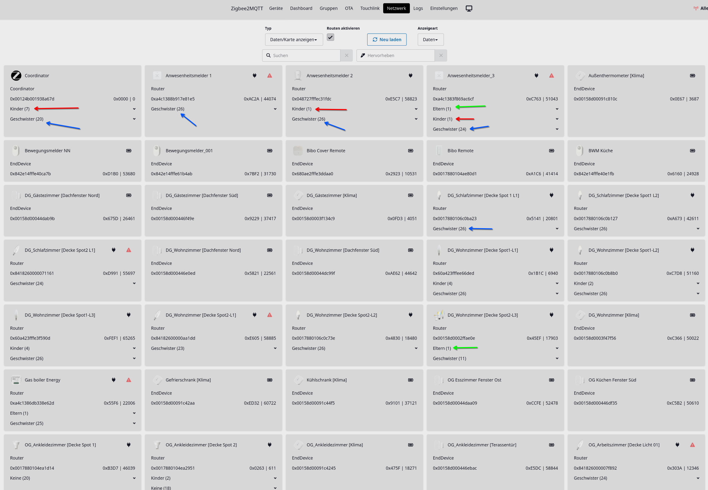Switch to the Logs page

(418, 8)
